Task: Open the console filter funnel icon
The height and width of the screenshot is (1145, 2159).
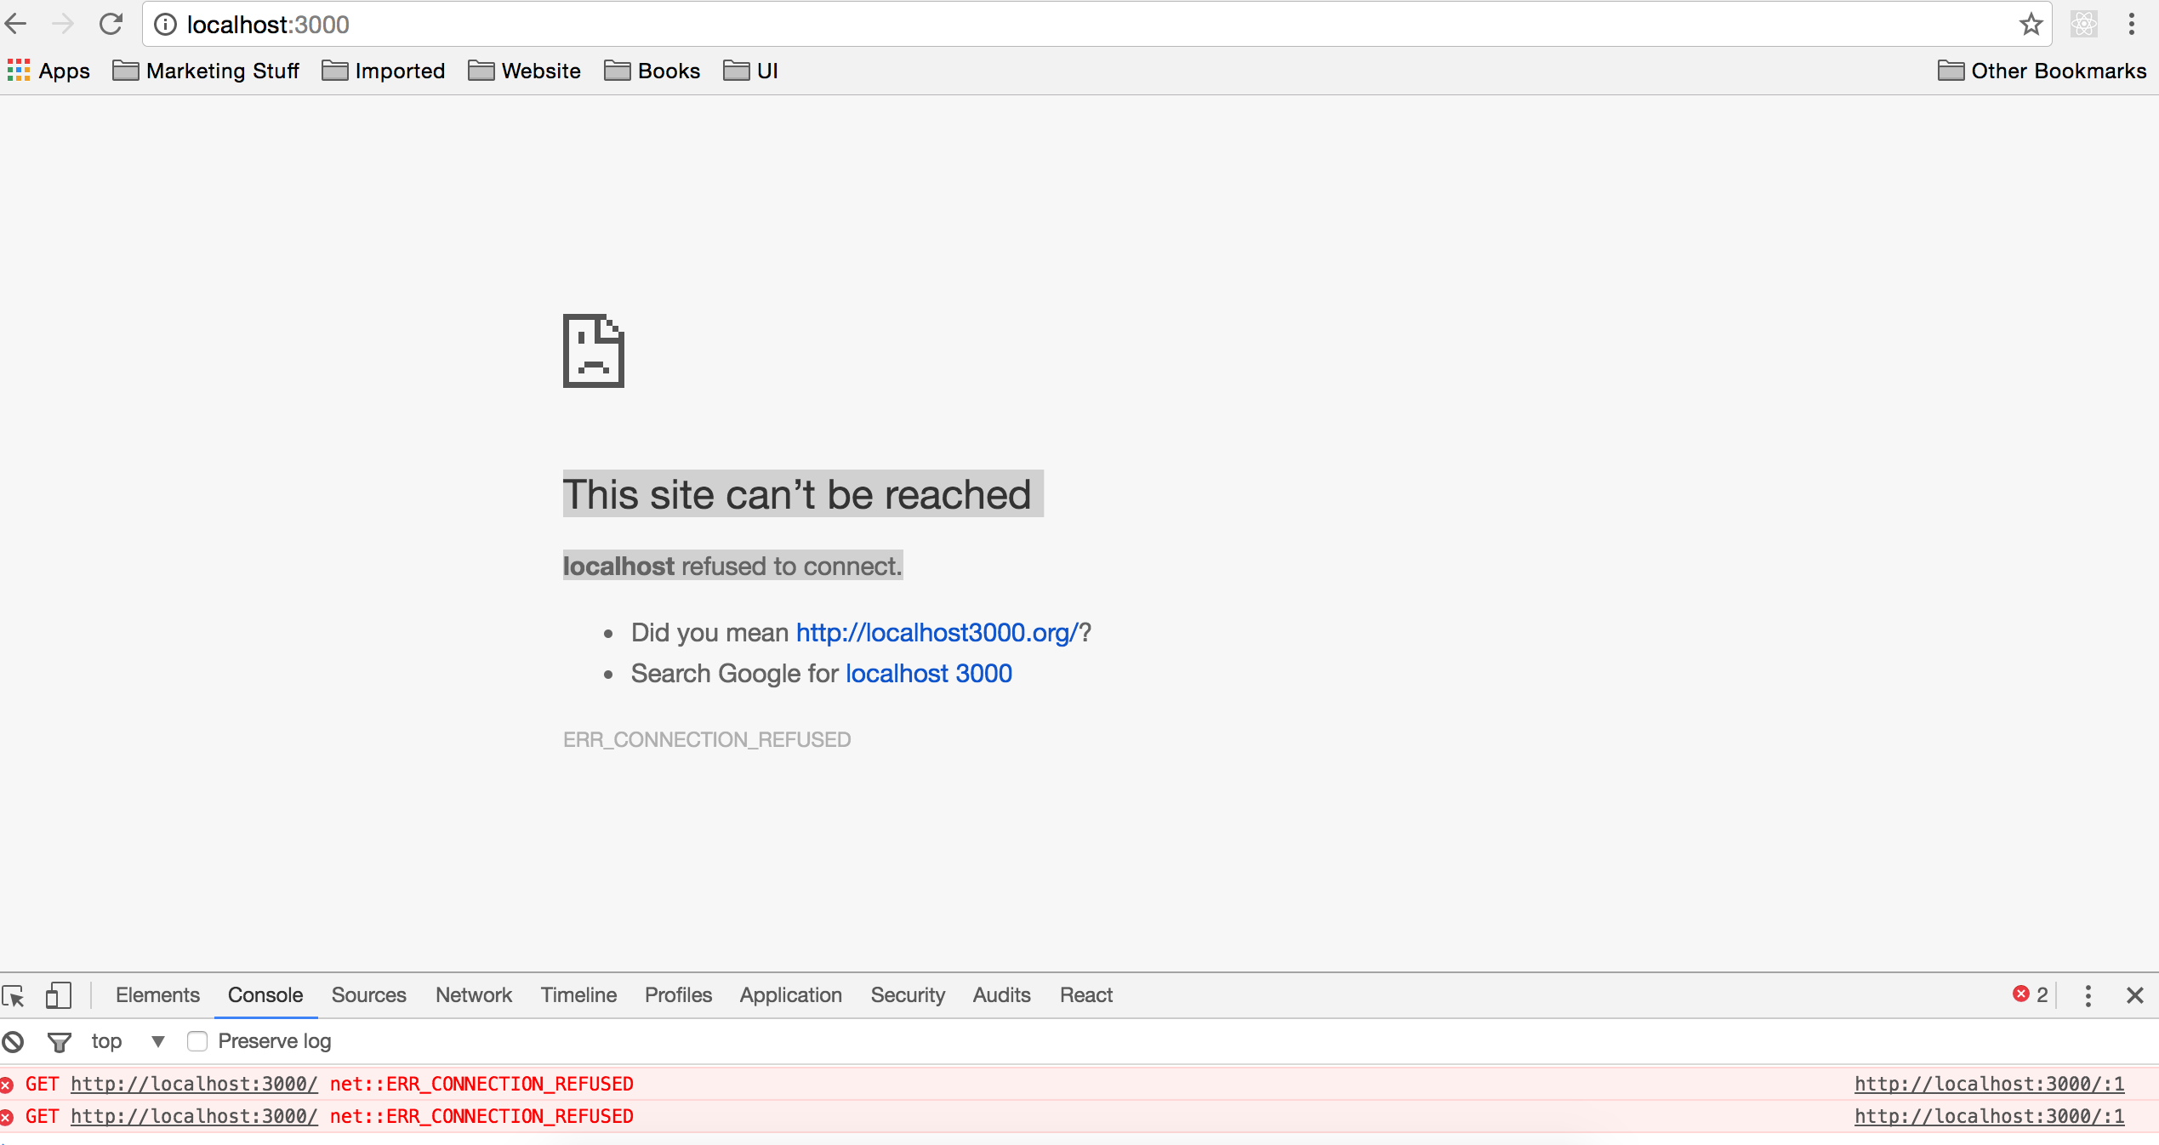Action: [59, 1041]
